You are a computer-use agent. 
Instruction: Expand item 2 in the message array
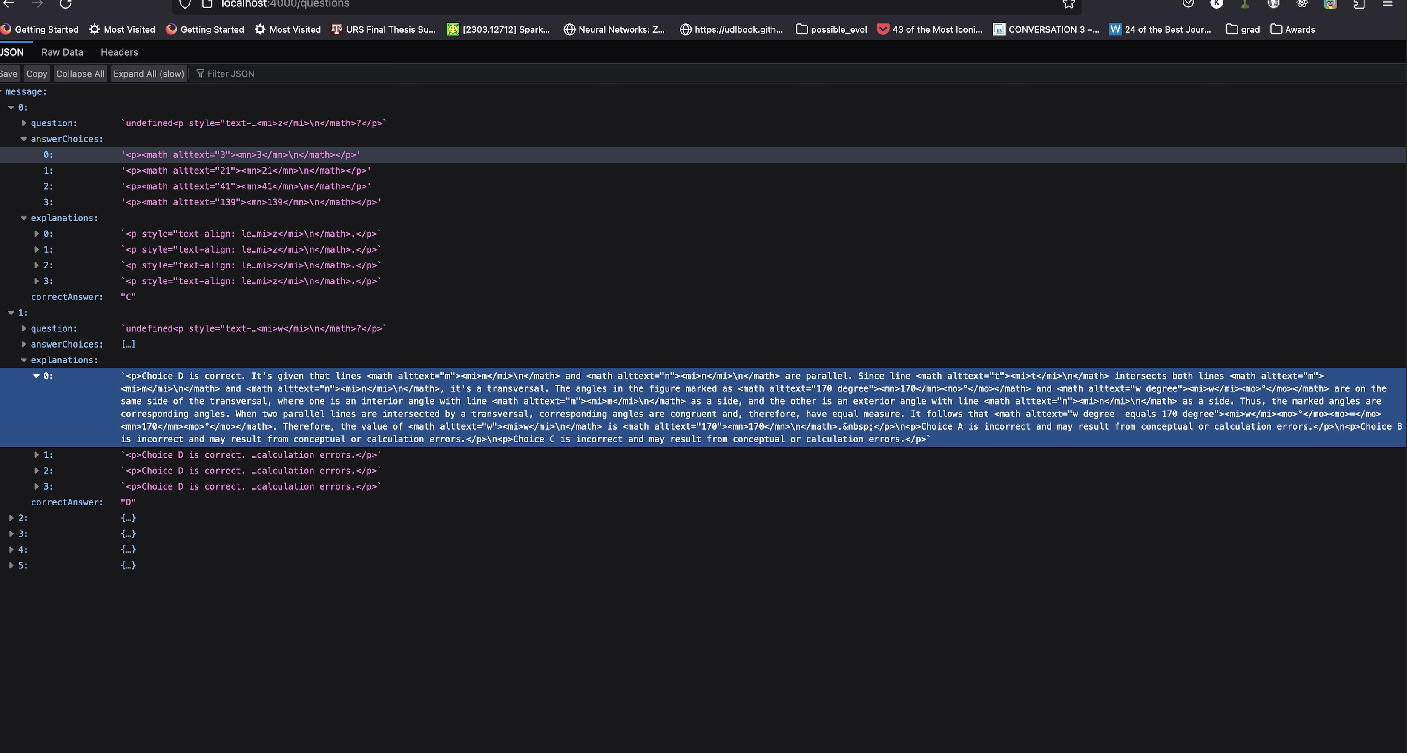click(11, 518)
